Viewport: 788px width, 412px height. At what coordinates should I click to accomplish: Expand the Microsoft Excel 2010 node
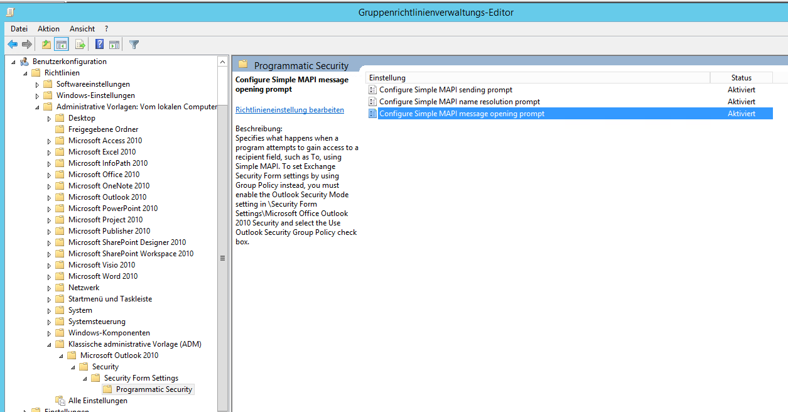click(50, 152)
